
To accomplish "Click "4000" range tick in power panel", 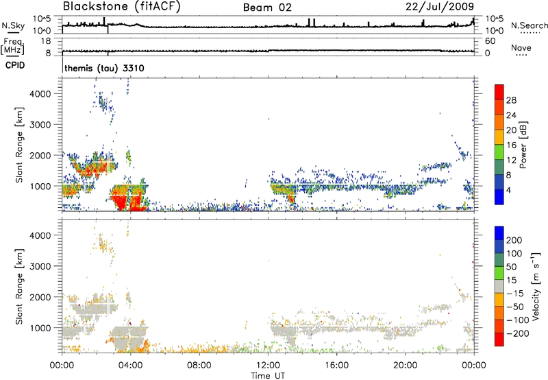I will click(40, 94).
